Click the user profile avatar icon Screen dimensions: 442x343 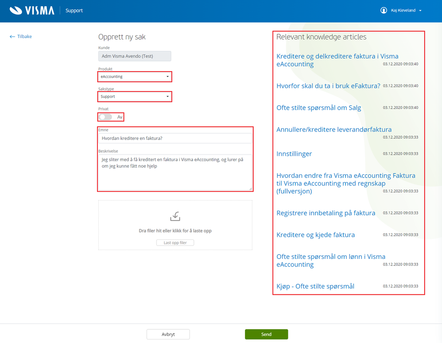[x=384, y=11]
